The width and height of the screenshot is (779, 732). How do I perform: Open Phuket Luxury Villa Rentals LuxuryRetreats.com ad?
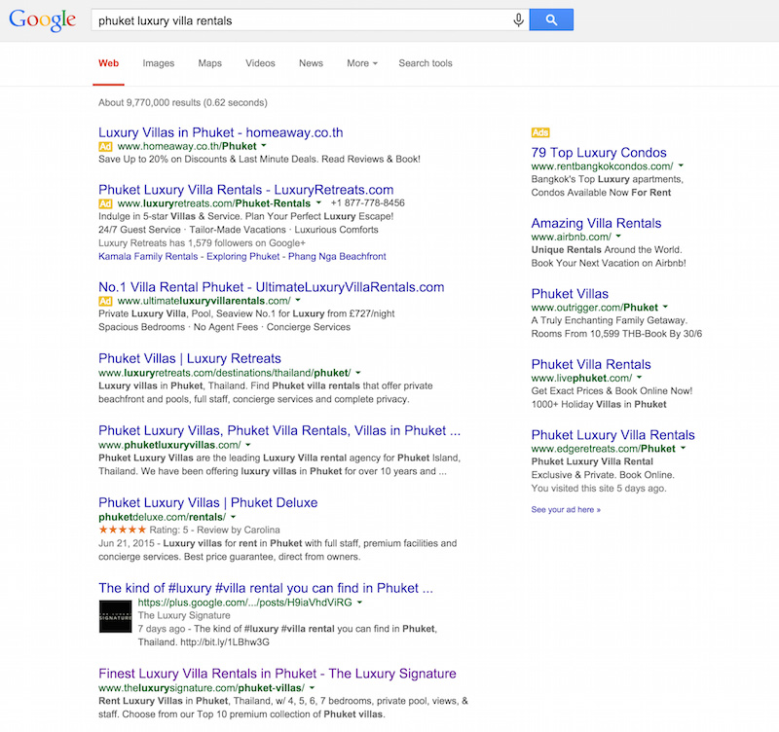click(x=246, y=190)
